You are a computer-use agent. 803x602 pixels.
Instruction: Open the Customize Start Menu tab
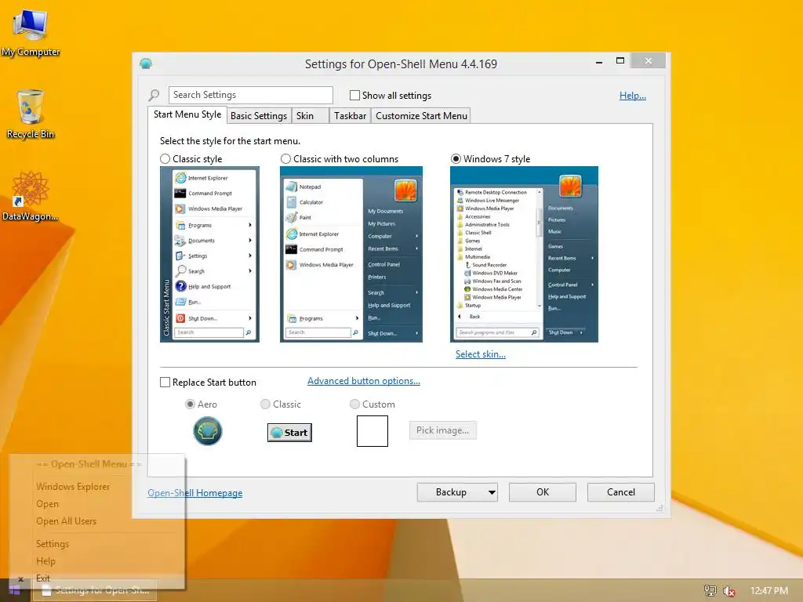tap(421, 116)
